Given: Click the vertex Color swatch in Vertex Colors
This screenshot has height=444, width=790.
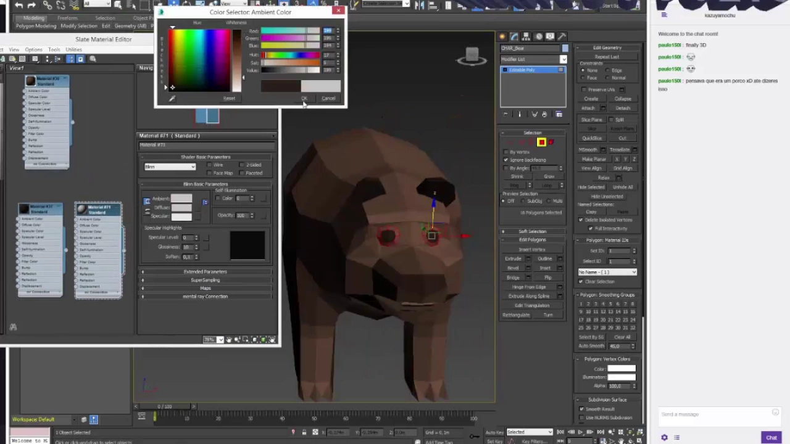Looking at the screenshot, I should pos(621,369).
